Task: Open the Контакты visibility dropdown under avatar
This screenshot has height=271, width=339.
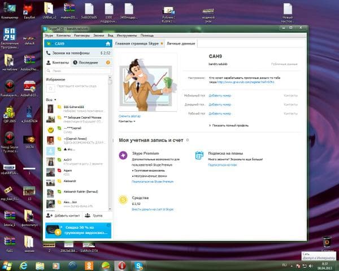Action: point(127,121)
